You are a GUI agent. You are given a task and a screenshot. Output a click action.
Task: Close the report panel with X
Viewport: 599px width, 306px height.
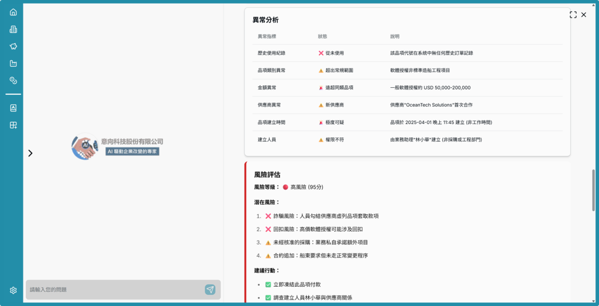[x=584, y=15]
